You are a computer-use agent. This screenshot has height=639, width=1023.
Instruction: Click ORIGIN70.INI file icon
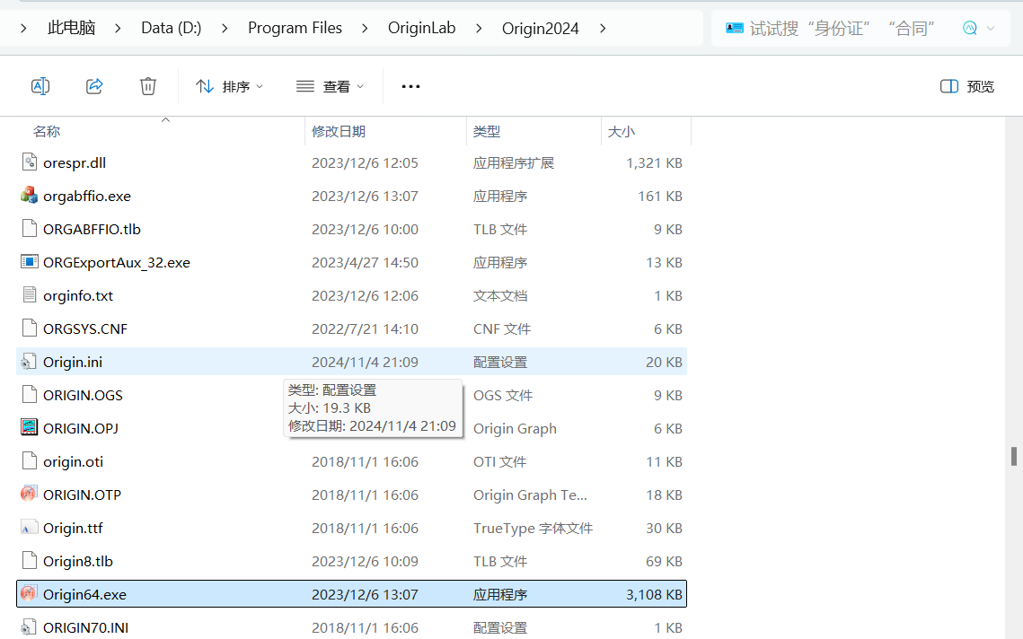coord(28,627)
